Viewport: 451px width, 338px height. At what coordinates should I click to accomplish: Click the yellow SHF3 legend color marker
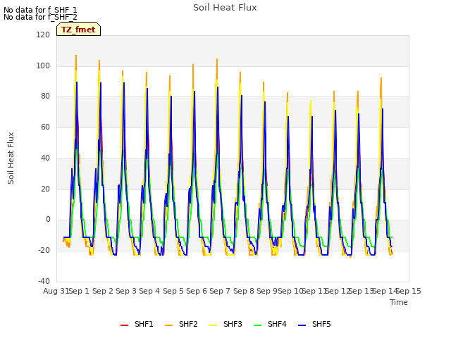click(213, 325)
